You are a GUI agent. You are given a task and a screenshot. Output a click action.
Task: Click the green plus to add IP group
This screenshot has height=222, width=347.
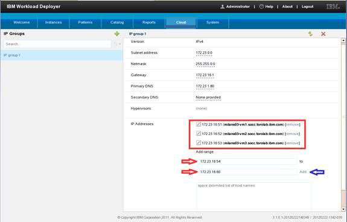point(117,34)
